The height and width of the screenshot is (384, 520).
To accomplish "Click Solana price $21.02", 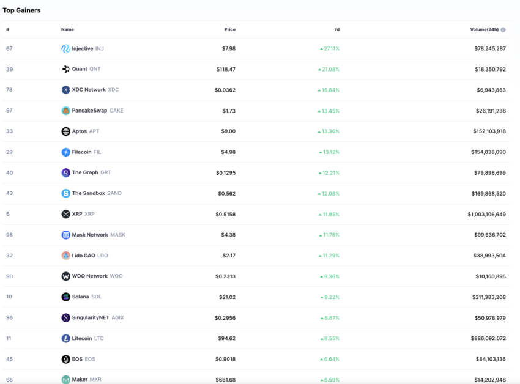I will (x=227, y=297).
